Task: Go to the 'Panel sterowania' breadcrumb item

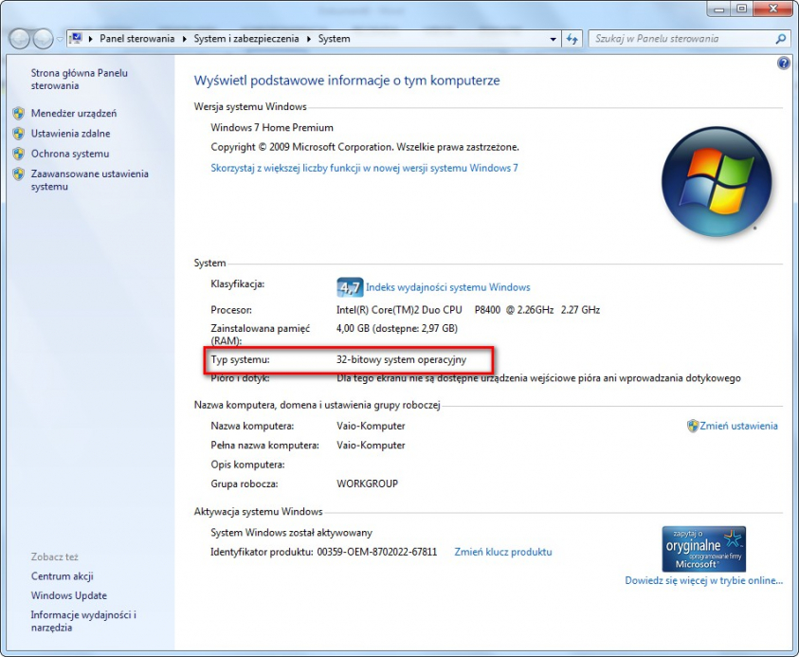Action: point(137,39)
